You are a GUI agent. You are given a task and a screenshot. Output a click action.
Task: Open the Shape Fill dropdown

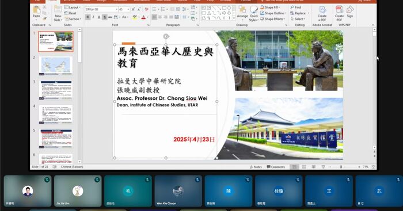270,7
